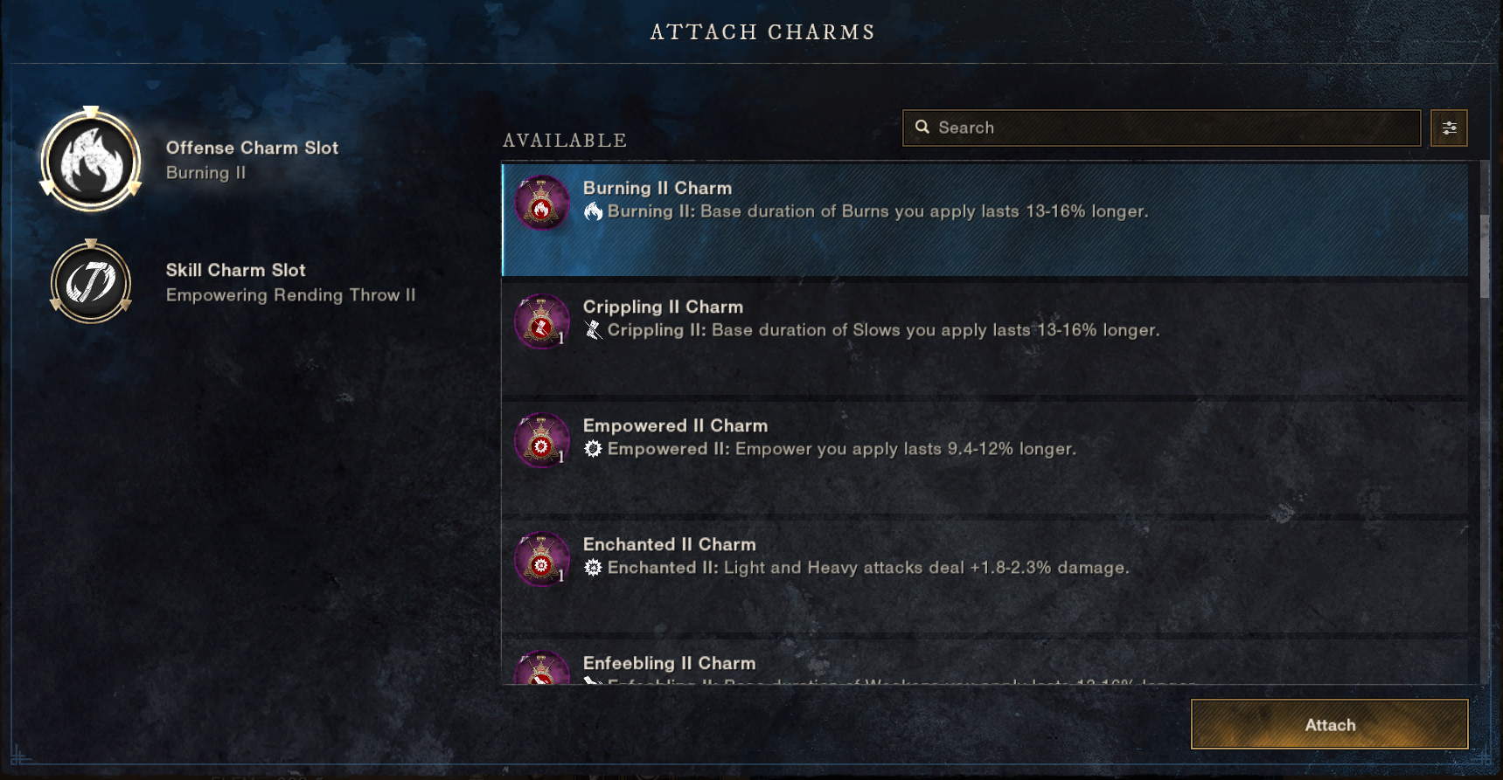Click the Enchanted II Charm item icon
The width and height of the screenshot is (1503, 780).
(x=542, y=560)
